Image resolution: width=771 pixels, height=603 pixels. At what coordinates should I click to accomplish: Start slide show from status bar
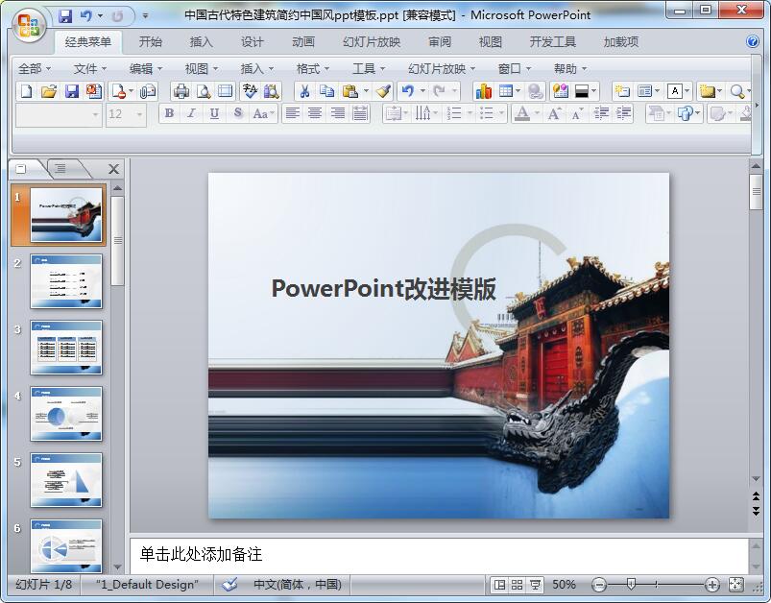click(535, 585)
